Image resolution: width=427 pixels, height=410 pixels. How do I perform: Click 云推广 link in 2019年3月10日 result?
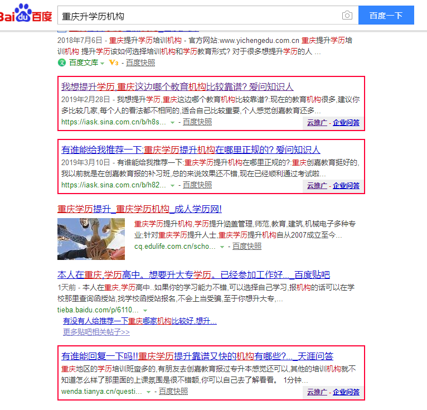coord(317,186)
